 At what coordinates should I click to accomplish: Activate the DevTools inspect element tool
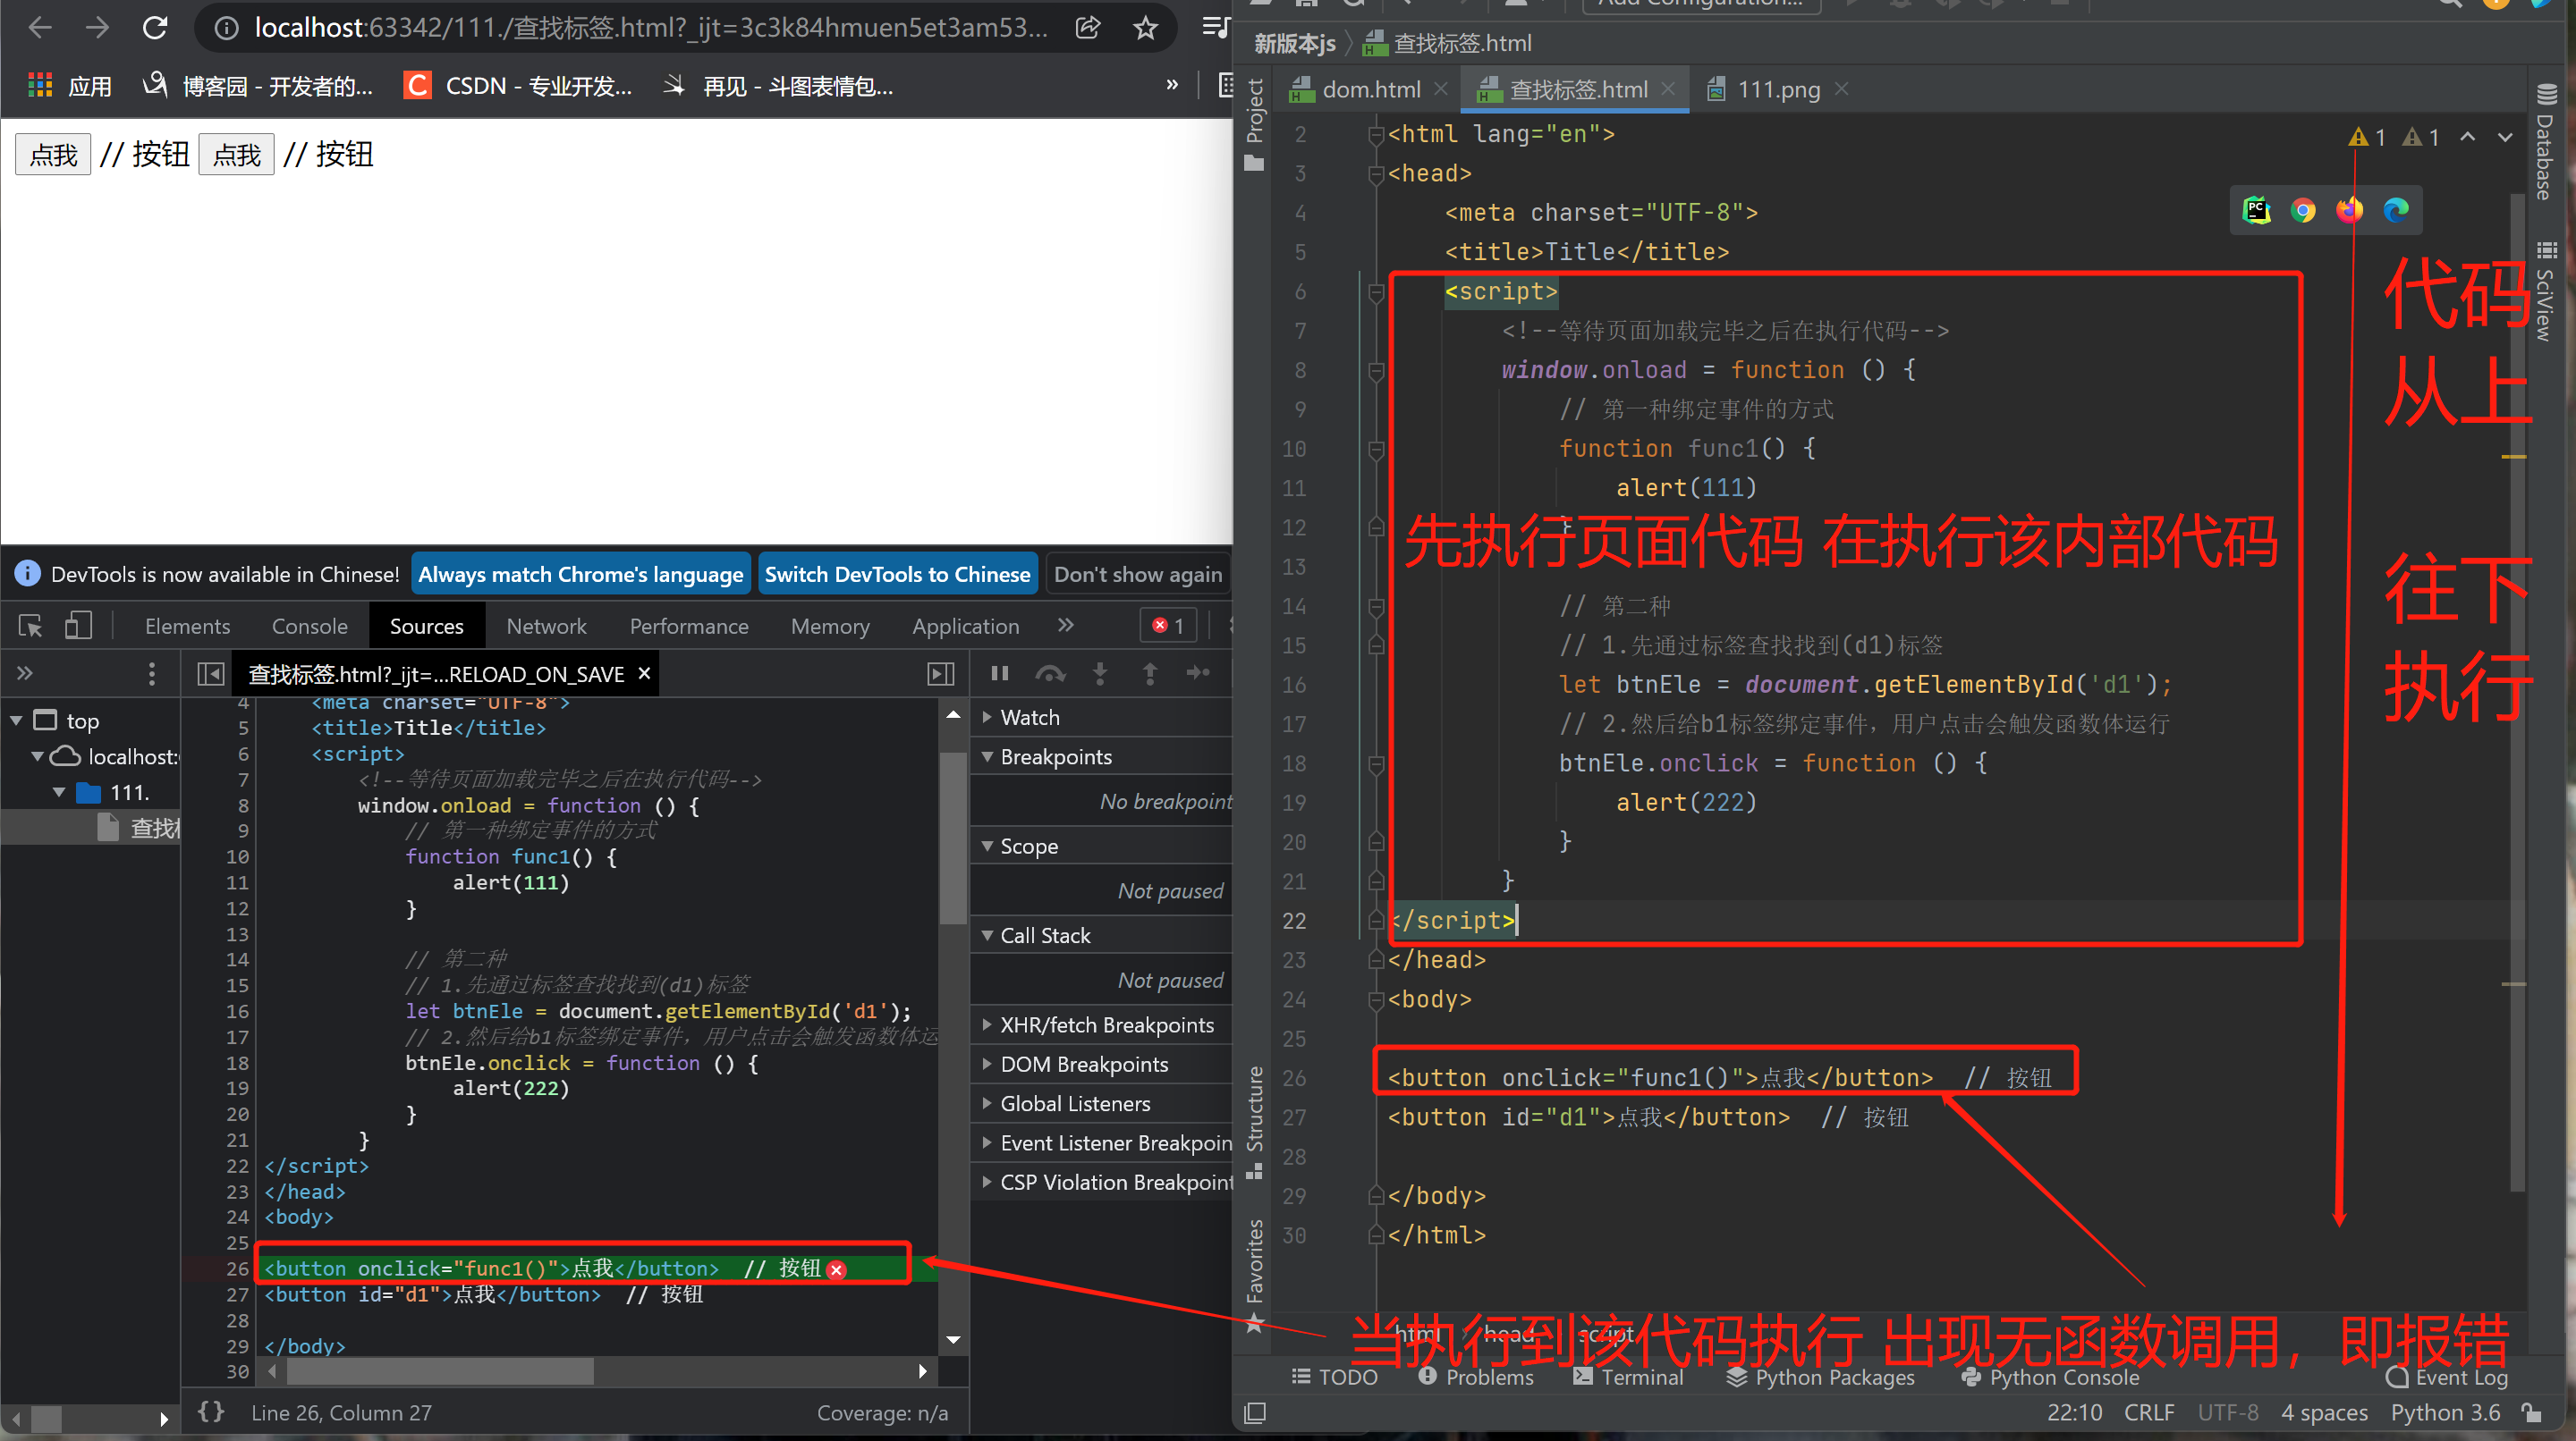pos(31,626)
